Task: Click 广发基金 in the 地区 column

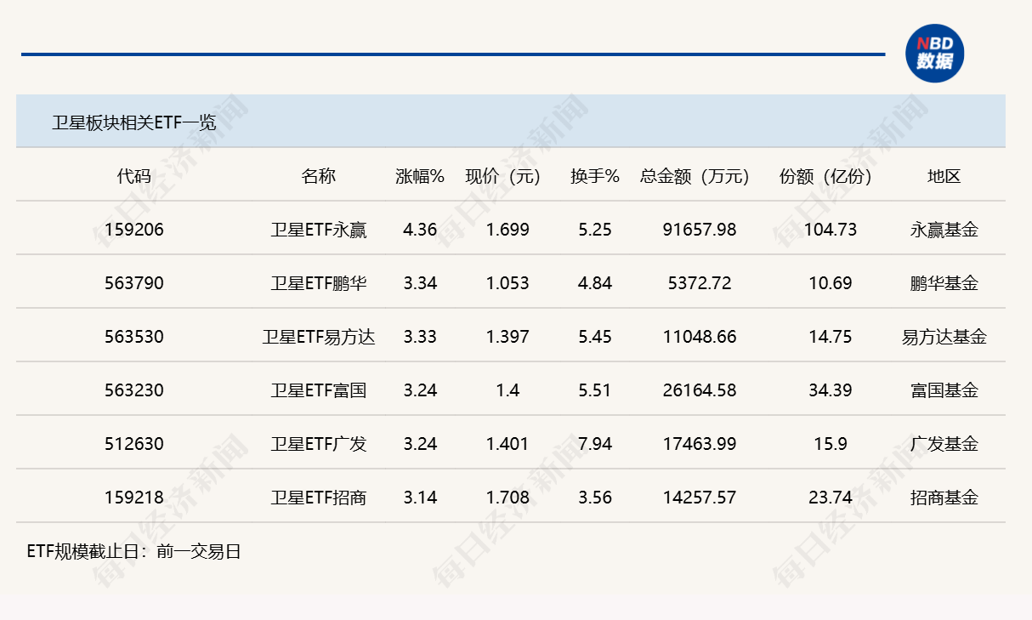Action: pos(944,444)
